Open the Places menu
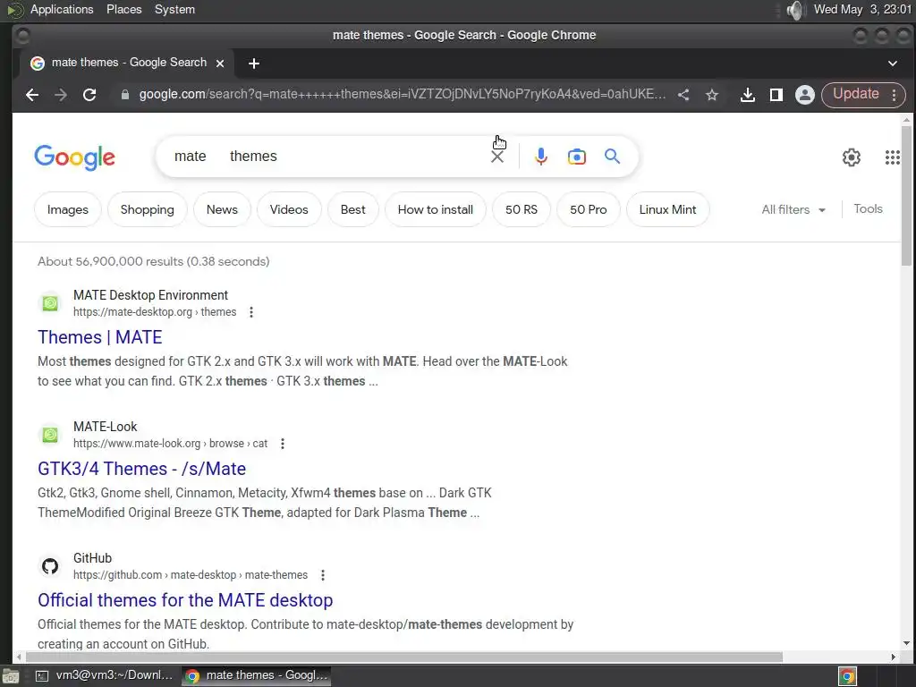The image size is (916, 687). click(123, 9)
